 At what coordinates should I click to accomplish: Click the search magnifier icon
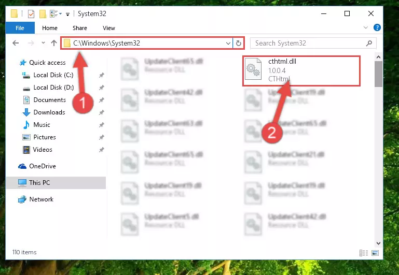click(x=369, y=44)
